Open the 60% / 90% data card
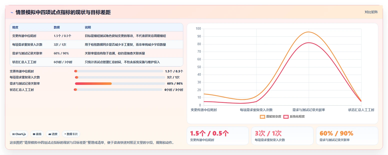This screenshot has width=388, height=155. click(347, 136)
